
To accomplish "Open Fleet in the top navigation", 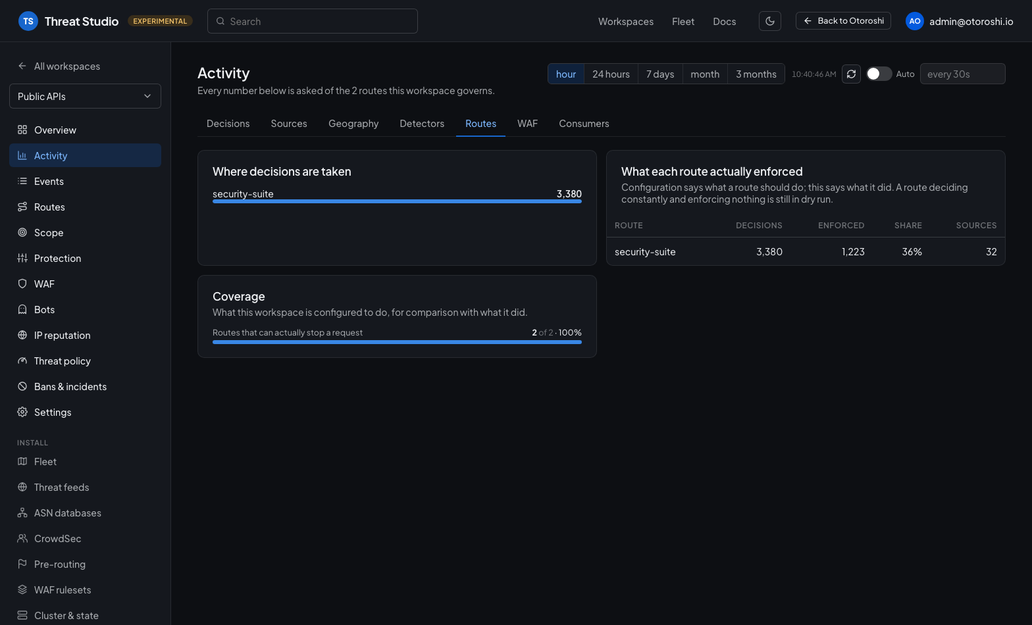I will [683, 21].
